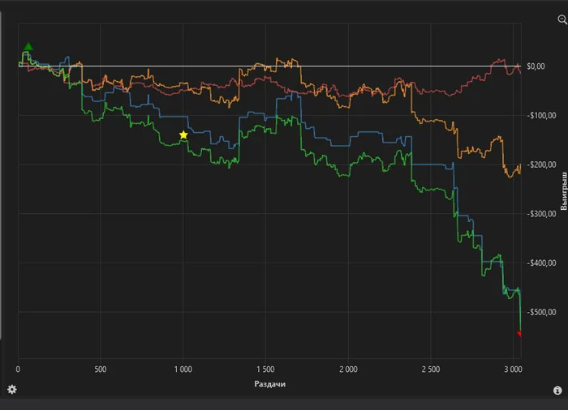Click the -$300,00 axis label
568x410 pixels.
tap(540, 214)
